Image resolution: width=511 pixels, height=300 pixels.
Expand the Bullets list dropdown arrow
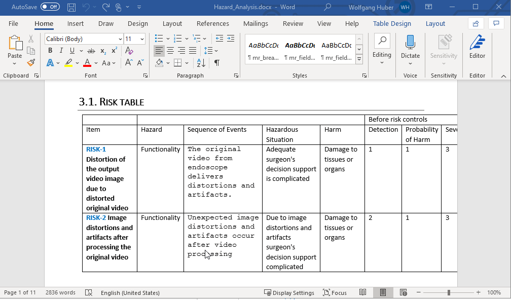[168, 39]
